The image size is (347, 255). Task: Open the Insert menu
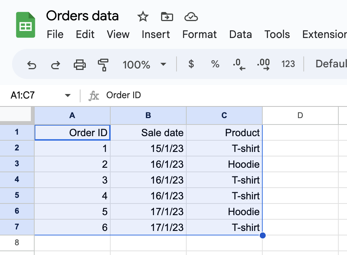(x=155, y=34)
